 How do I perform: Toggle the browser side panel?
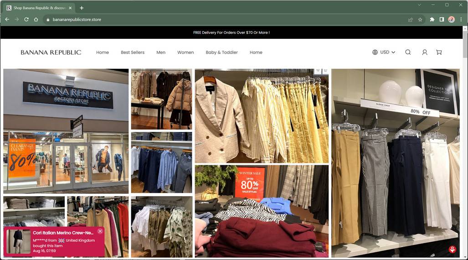pos(442,20)
